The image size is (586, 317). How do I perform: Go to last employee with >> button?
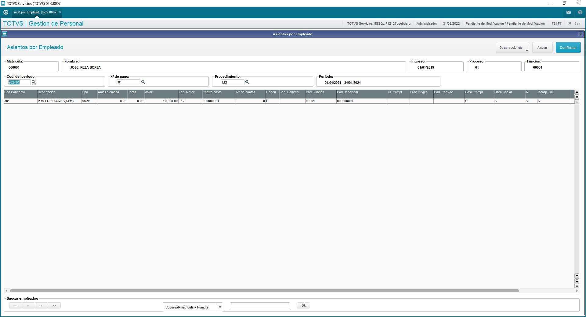[x=54, y=305]
